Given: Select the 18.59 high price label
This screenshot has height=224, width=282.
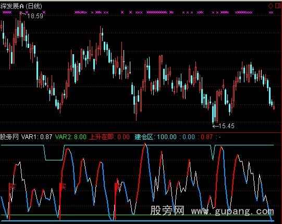Looking at the screenshot, I should (x=35, y=16).
